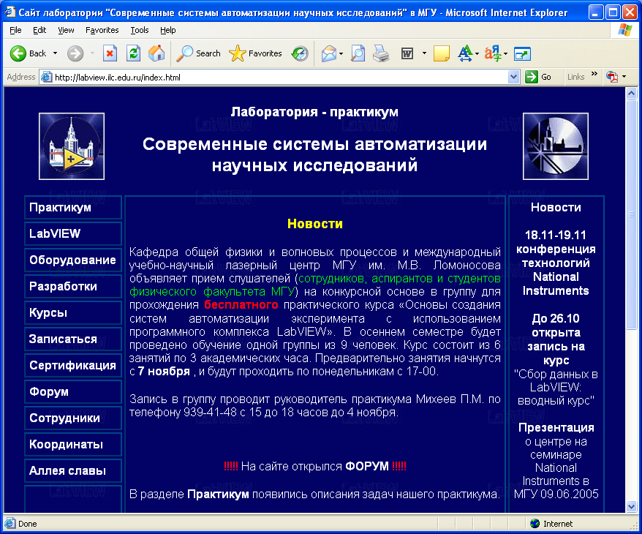Click the Stop loading toolbar icon

110,53
